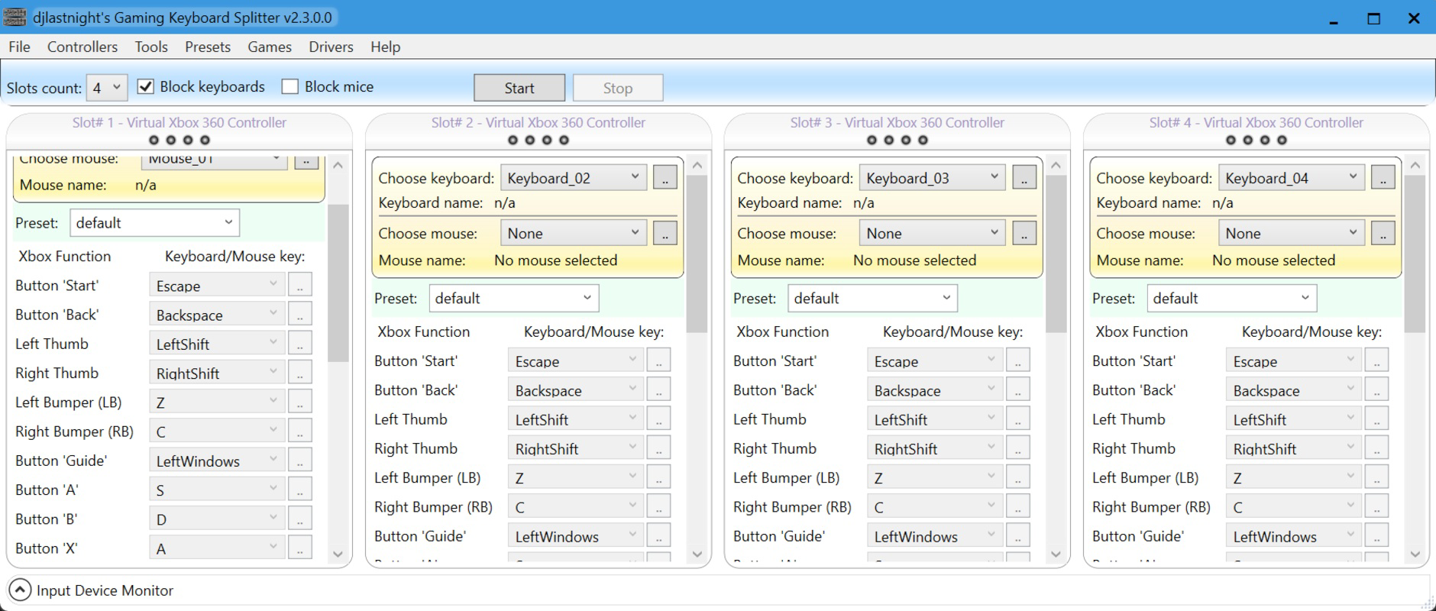Open Slot 3 Left Thumb key dropdown

(x=935, y=419)
